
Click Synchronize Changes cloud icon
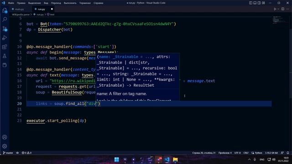(x=17, y=153)
